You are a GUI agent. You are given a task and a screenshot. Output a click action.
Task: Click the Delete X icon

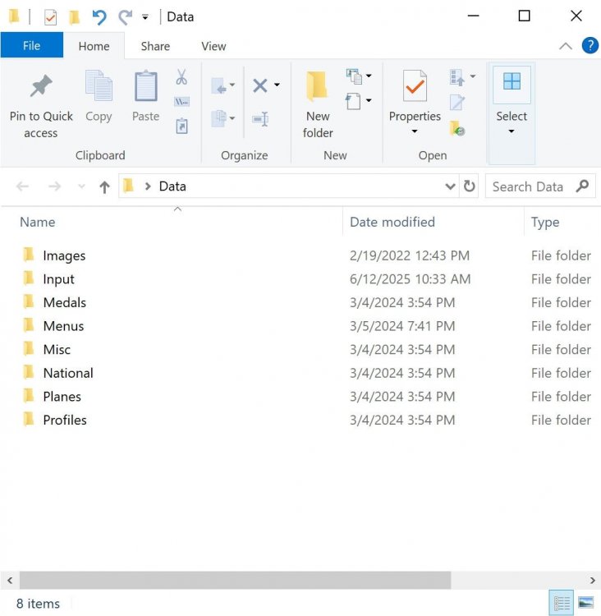(260, 85)
